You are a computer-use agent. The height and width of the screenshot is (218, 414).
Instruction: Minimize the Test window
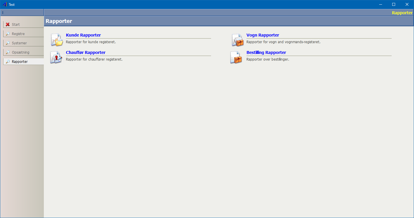click(380, 4)
